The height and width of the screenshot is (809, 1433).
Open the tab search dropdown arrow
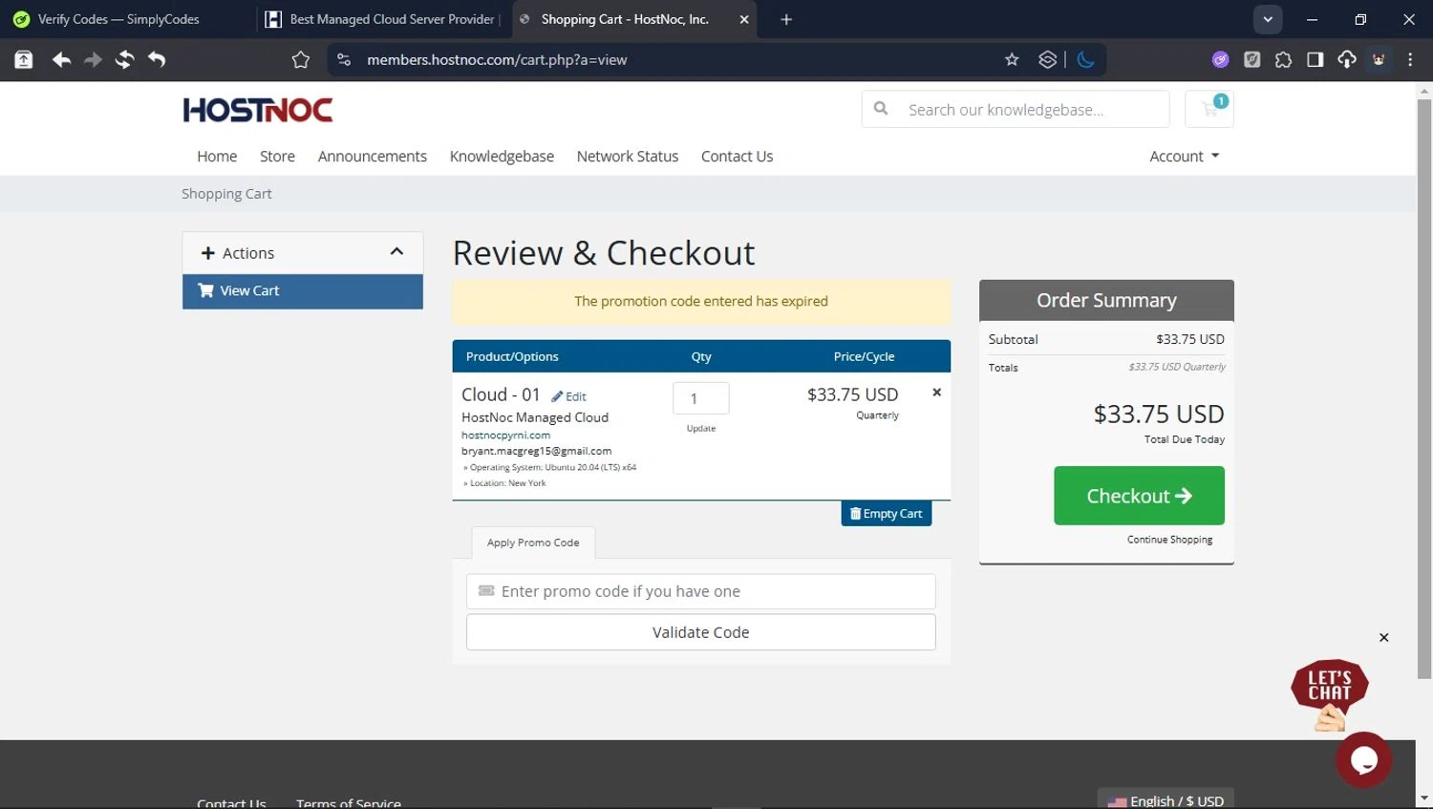pos(1267,19)
